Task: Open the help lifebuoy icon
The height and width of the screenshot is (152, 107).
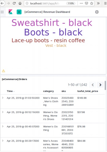Action: (x=97, y=12)
